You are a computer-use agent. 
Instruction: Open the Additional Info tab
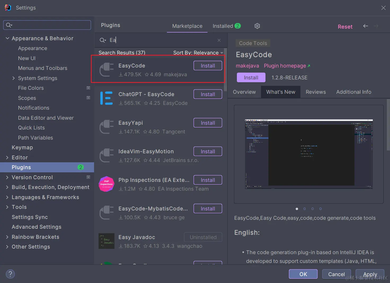pyautogui.click(x=354, y=92)
